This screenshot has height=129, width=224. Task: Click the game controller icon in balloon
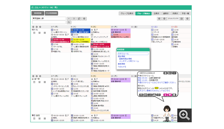click(154, 95)
